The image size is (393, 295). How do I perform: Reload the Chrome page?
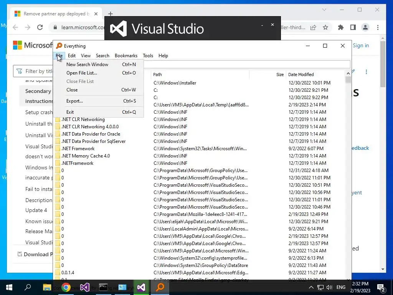pyautogui.click(x=40, y=27)
